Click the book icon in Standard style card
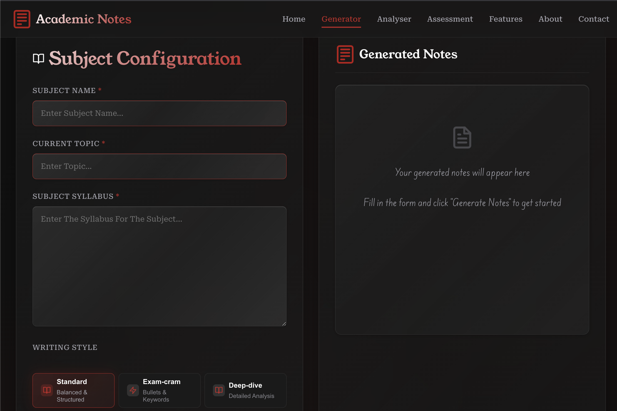 tap(47, 390)
